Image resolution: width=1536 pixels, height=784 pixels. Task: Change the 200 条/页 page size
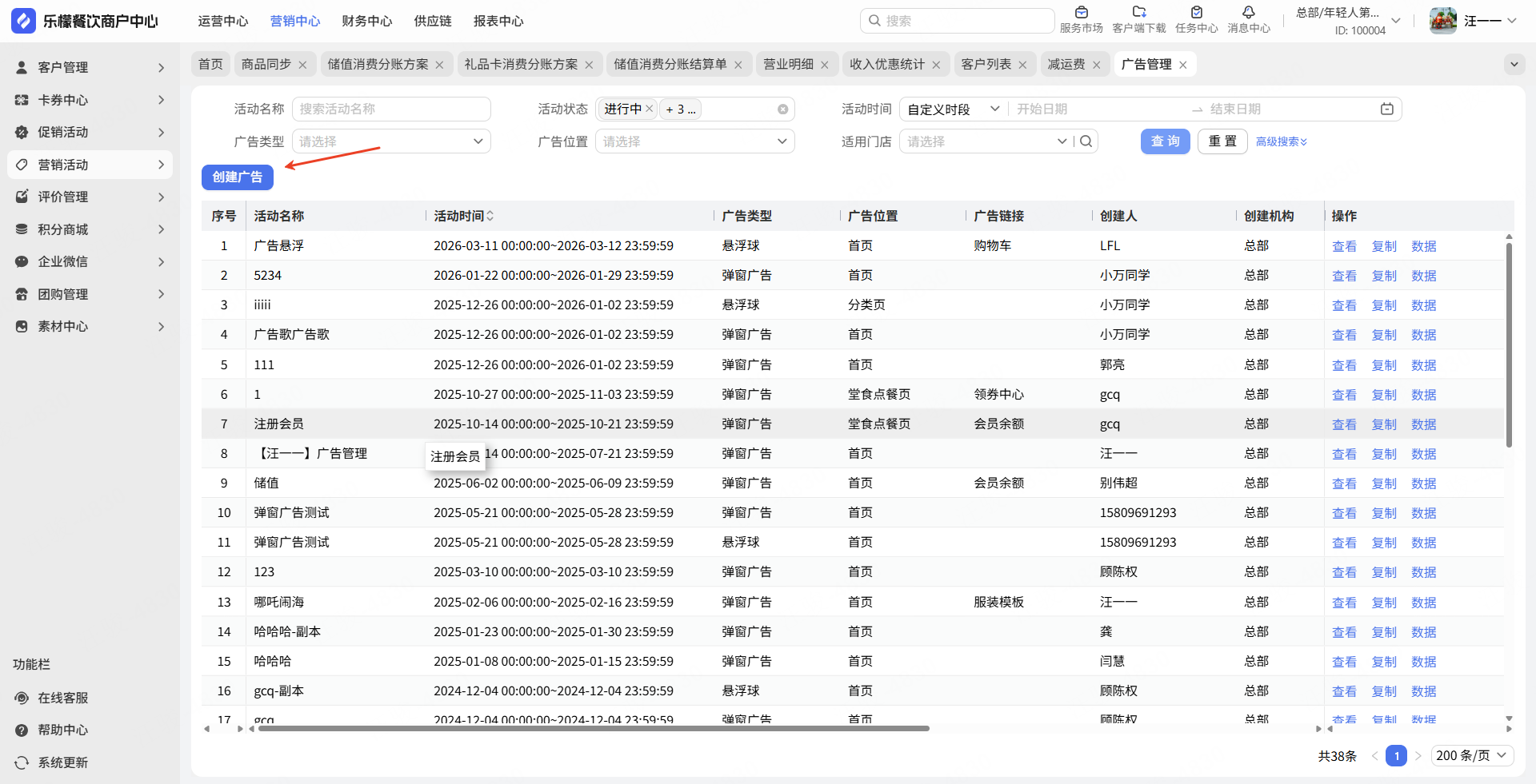click(x=1470, y=755)
